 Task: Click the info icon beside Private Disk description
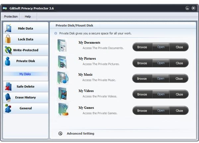56,33
